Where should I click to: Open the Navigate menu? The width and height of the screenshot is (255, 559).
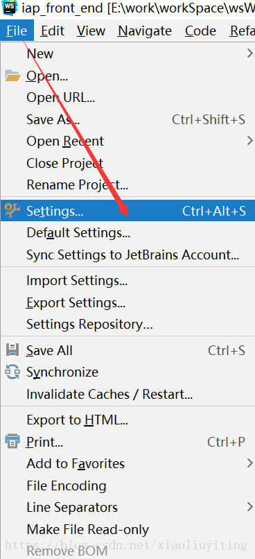point(145,31)
